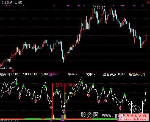Click the 飞亚达A (日线) chart title
150x122 pixels.
point(11,2)
